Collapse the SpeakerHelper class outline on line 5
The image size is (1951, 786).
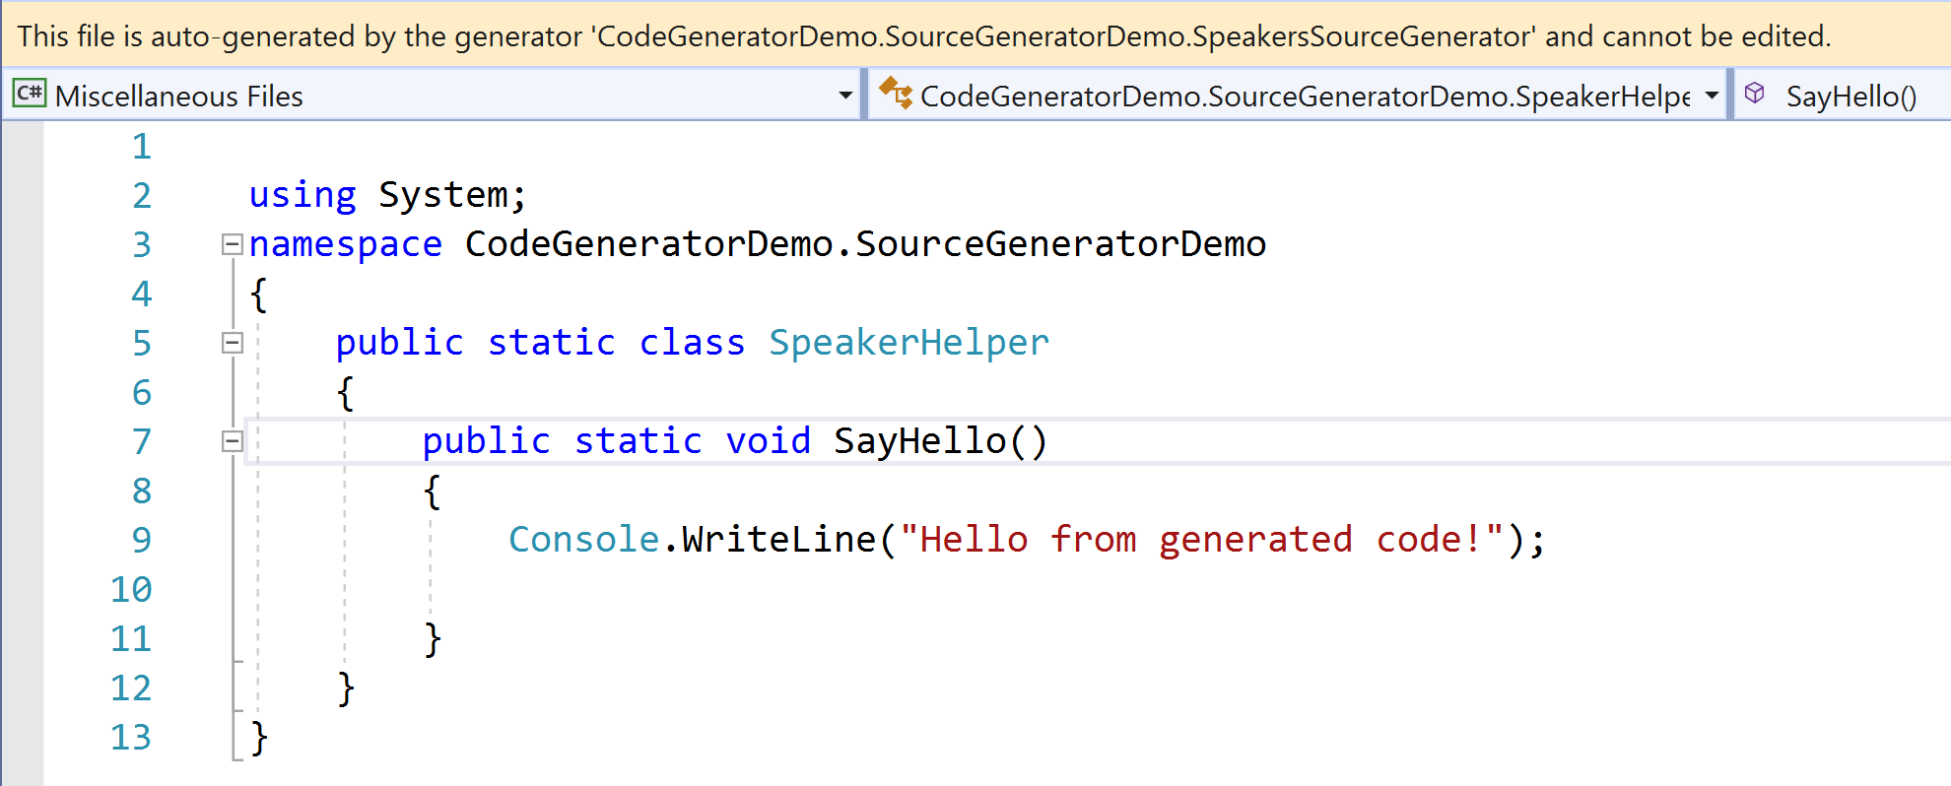(232, 343)
